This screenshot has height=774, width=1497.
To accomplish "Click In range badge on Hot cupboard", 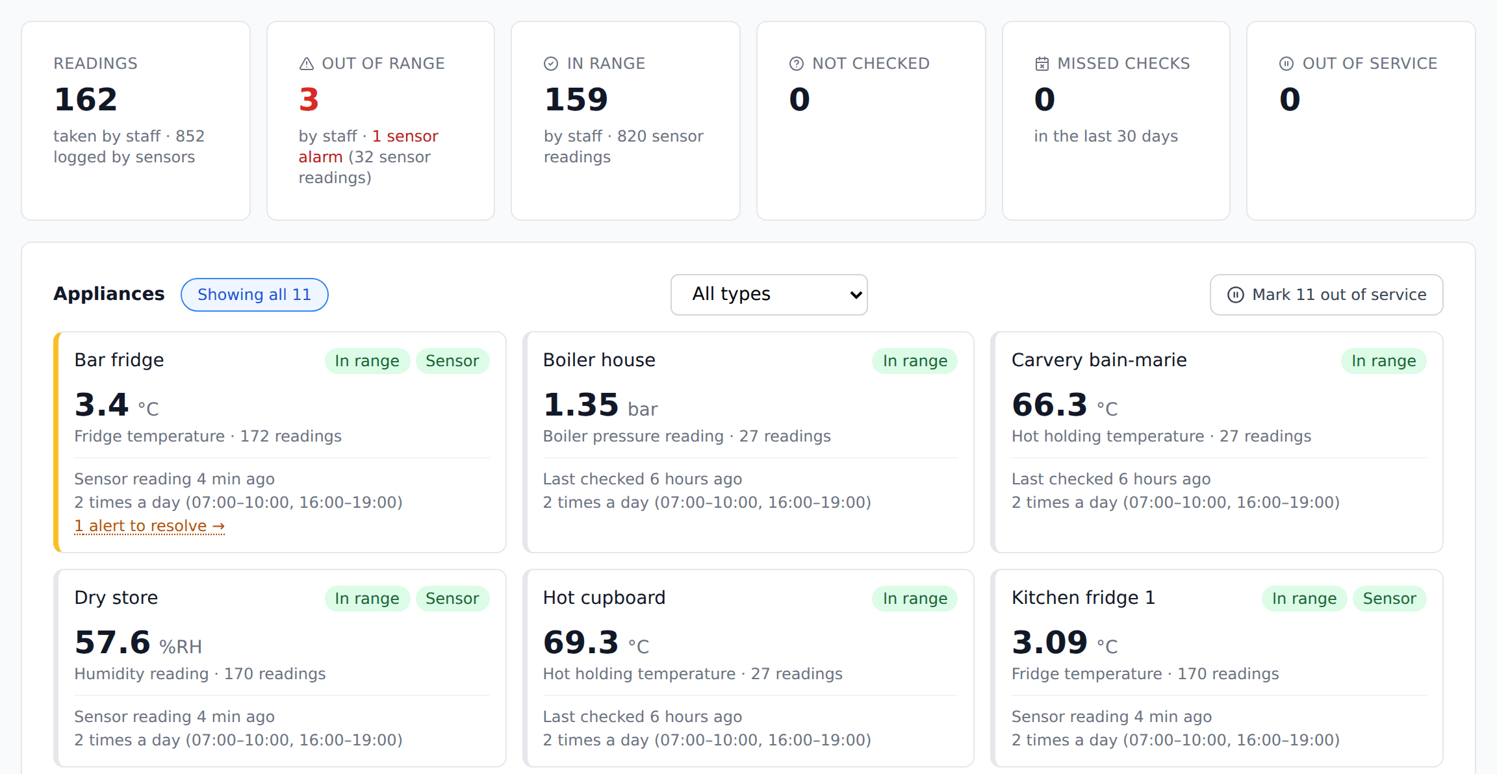I will [915, 599].
